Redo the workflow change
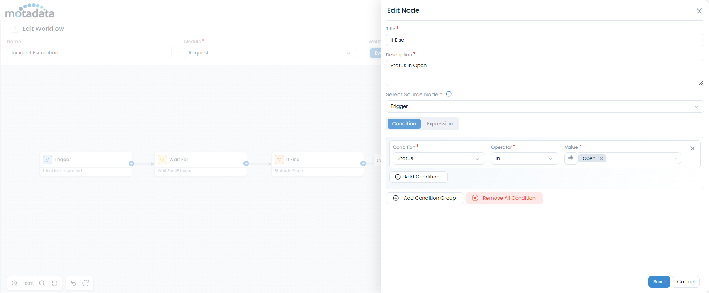The height and width of the screenshot is (293, 709). pos(86,283)
